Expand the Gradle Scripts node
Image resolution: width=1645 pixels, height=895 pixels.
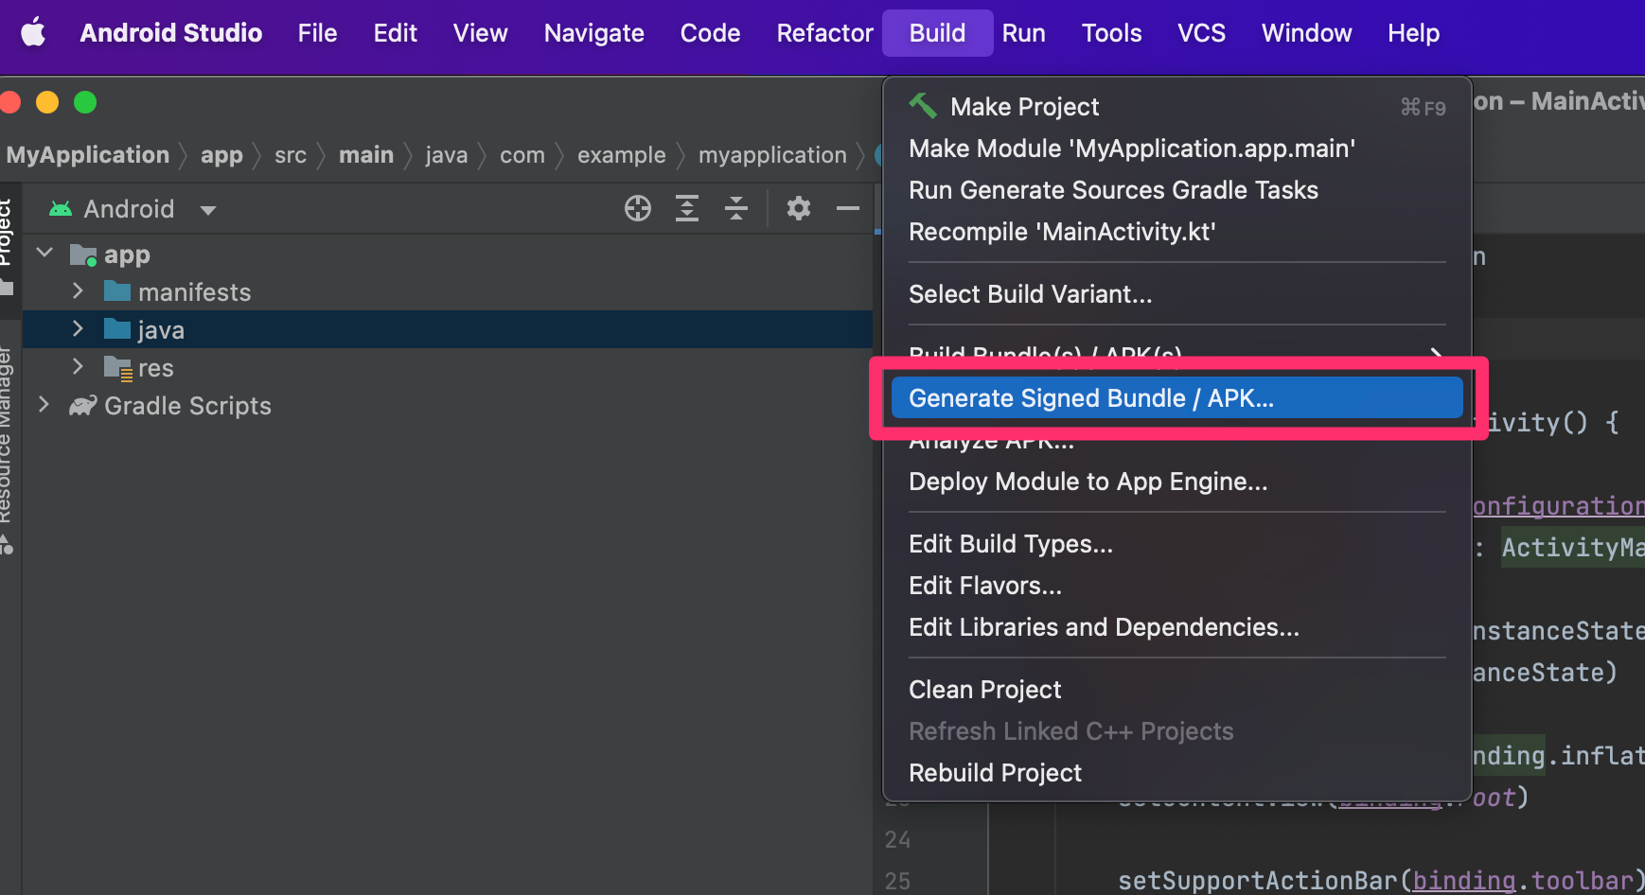[x=44, y=406]
